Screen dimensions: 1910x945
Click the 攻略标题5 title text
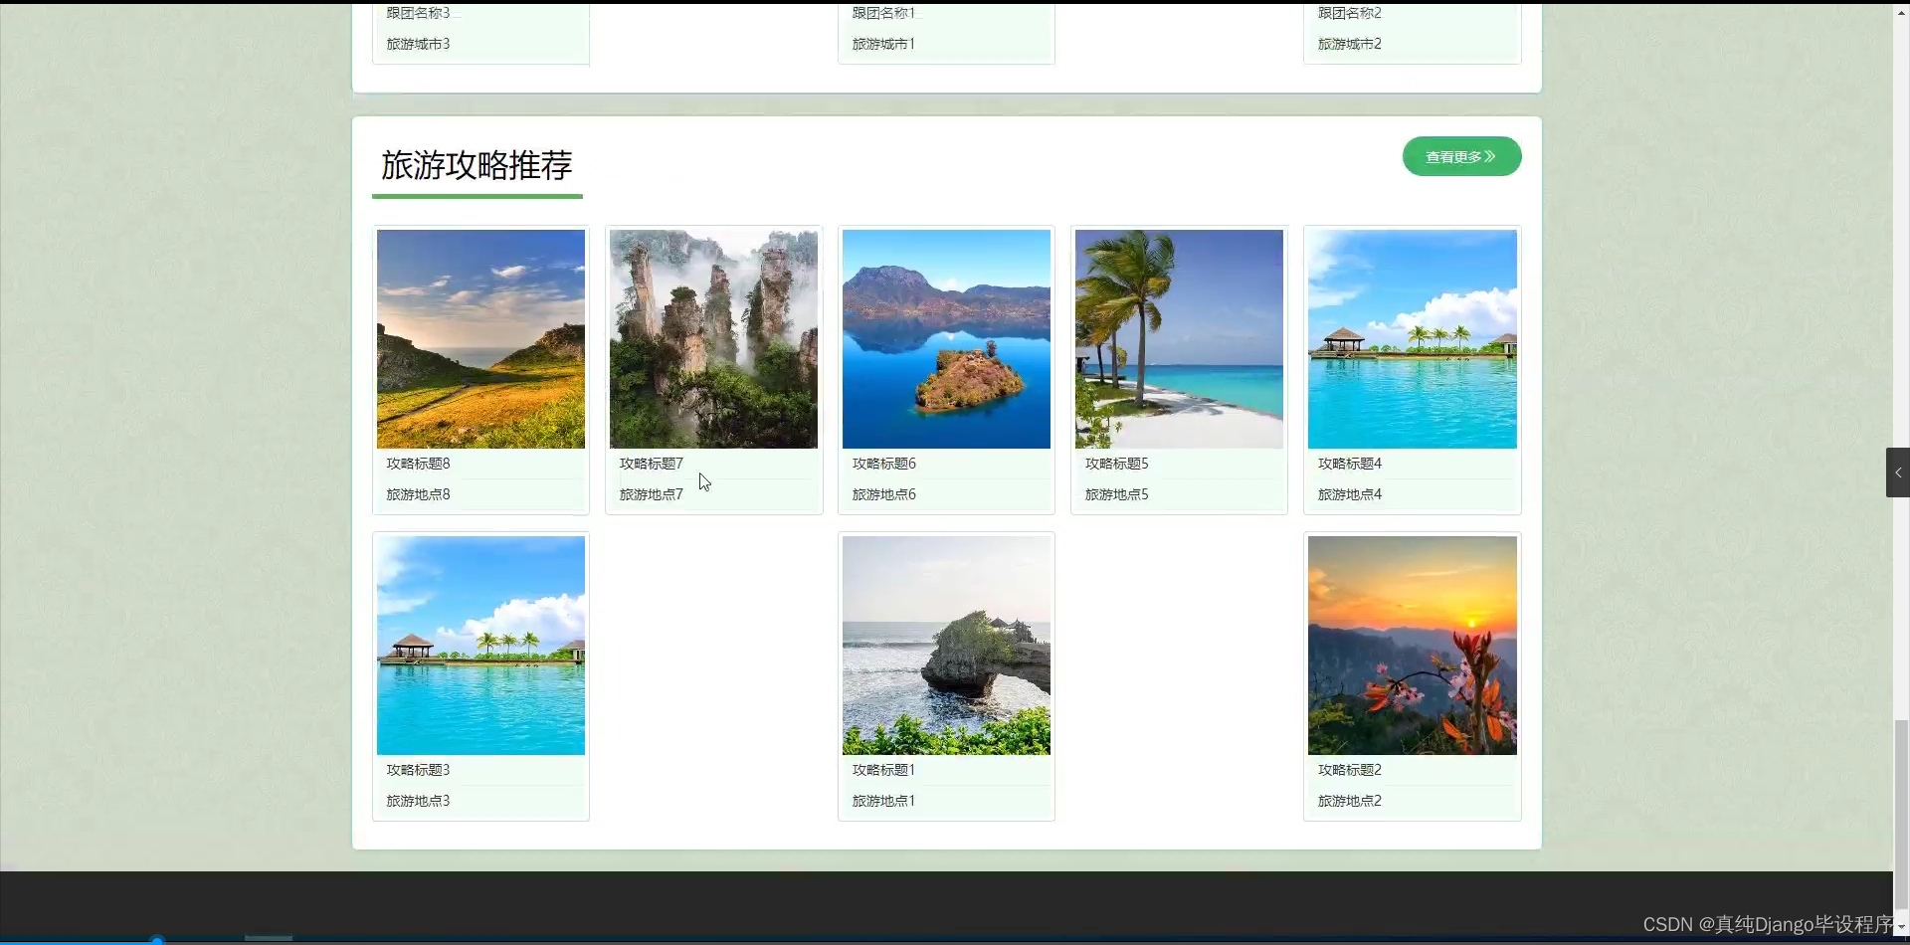(x=1116, y=464)
